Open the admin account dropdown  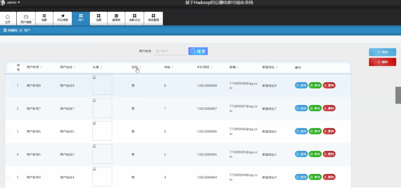13,3
